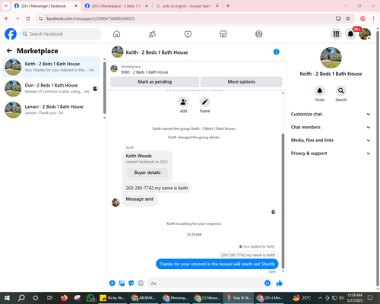Viewport: 380px width, 304px height.
Task: Expand Media, files and links section
Action: tap(331, 140)
